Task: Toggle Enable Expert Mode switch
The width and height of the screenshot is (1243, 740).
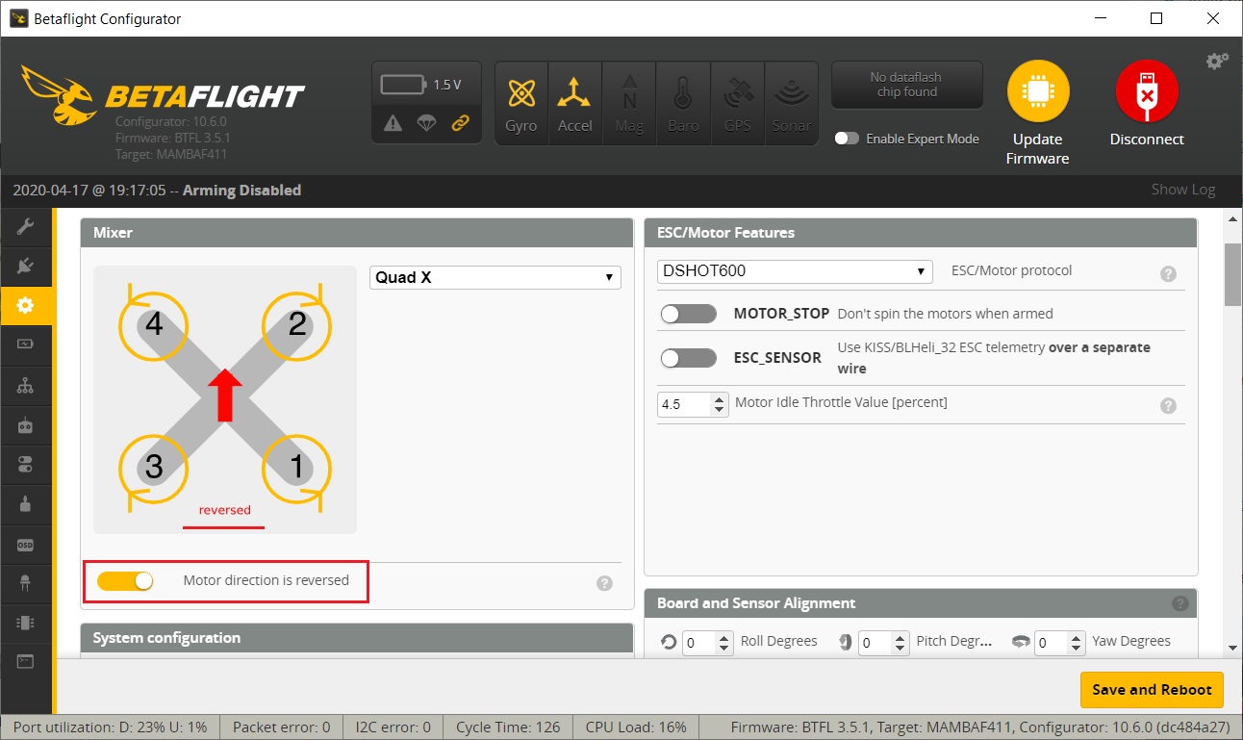Action: pos(847,139)
